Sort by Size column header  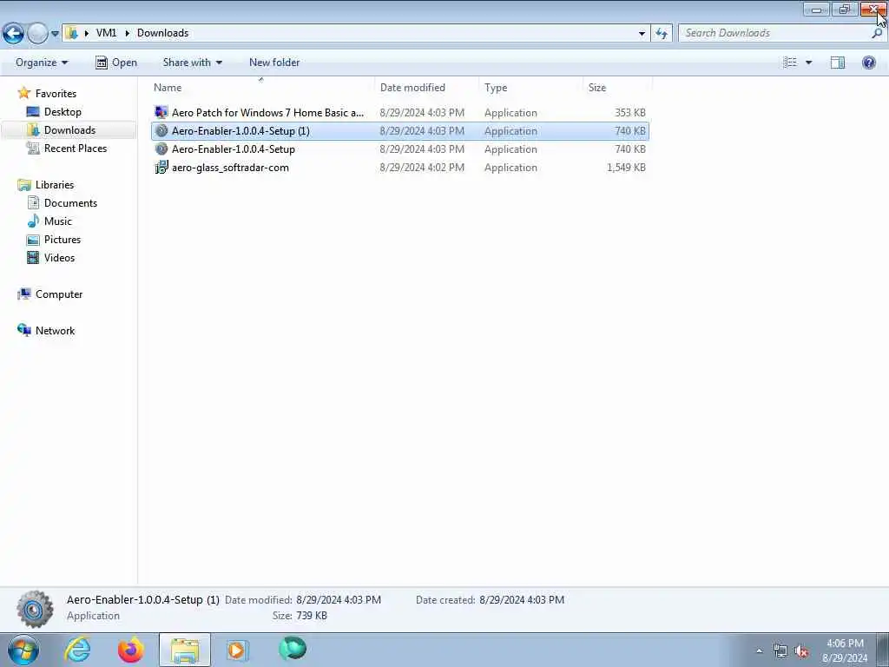click(617, 88)
